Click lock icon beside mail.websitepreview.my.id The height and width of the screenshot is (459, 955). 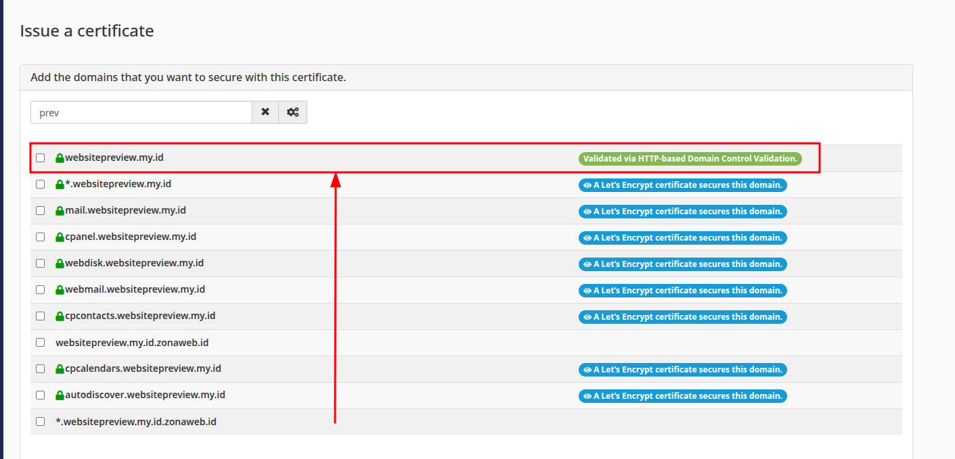click(x=60, y=211)
